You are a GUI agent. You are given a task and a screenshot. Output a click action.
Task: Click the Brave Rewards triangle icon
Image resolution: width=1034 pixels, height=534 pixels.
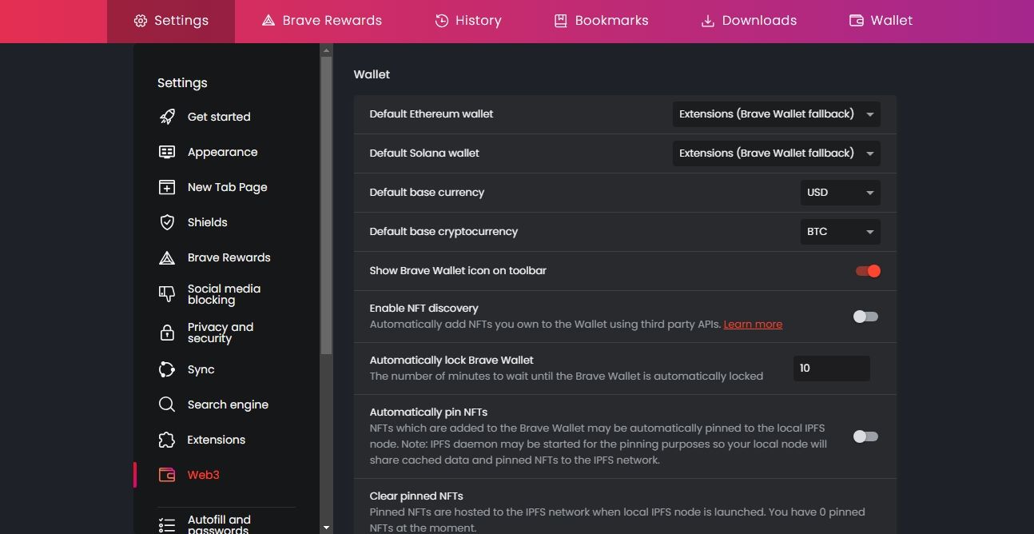pos(167,257)
